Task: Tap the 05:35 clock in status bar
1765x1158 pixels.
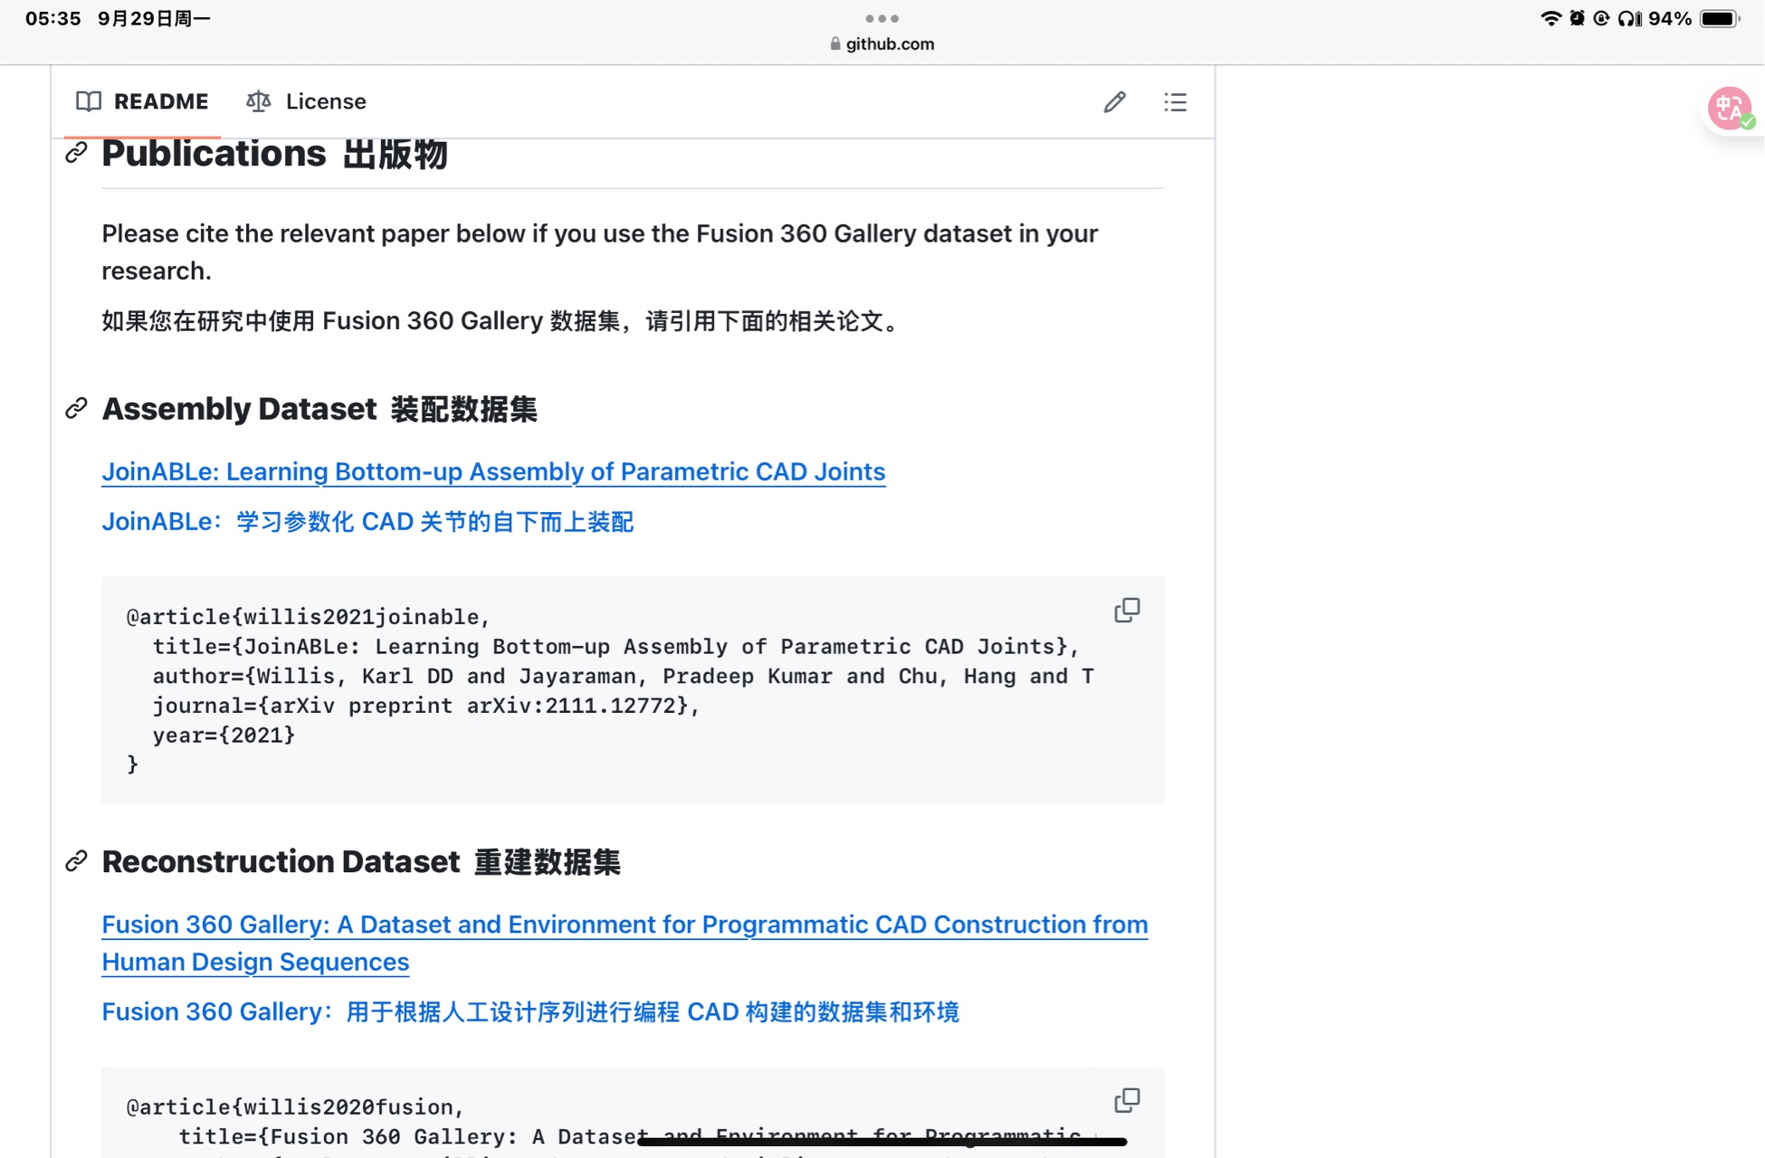Action: [x=53, y=18]
